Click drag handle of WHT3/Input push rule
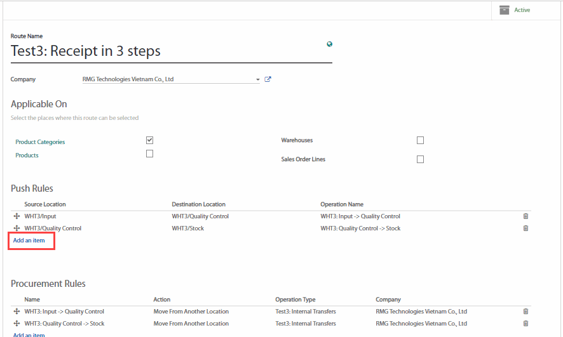Viewport: 563px width, 337px height. pos(17,216)
